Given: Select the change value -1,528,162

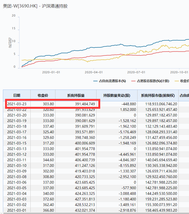Looking at the screenshot, I should point(127,121).
